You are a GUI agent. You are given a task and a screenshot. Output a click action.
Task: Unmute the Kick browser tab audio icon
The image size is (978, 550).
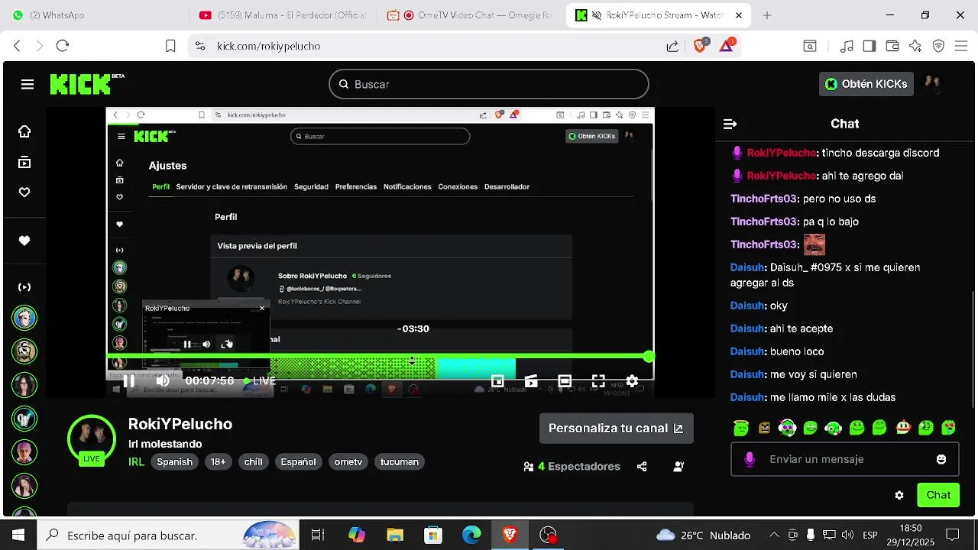coord(597,15)
